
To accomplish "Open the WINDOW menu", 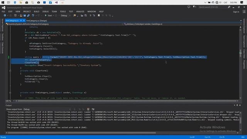I will (91, 12).
